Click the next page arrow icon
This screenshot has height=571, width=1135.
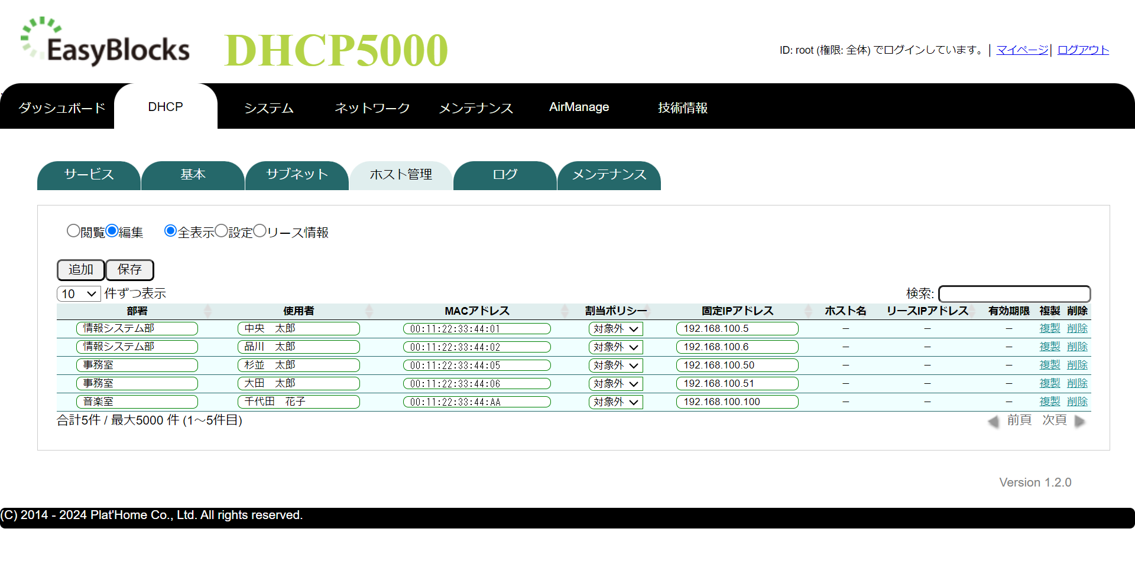point(1080,421)
